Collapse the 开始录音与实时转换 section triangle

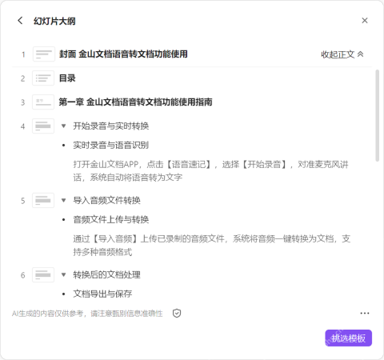(63, 126)
